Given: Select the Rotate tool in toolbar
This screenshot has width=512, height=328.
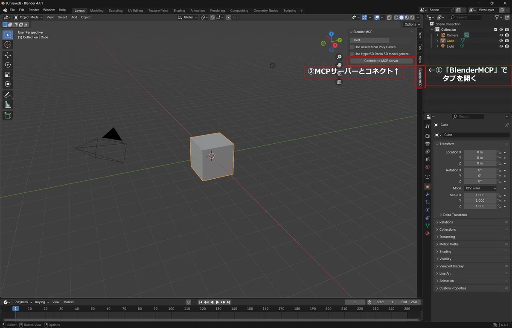Looking at the screenshot, I should click(x=8, y=65).
